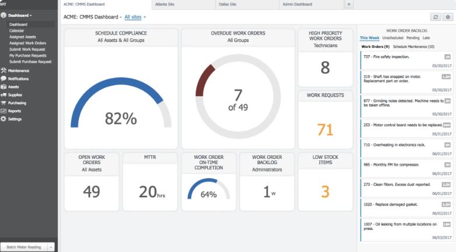The width and height of the screenshot is (456, 252).
Task: Expand the Dashboard menu dropdown arrow
Action: click(x=30, y=16)
